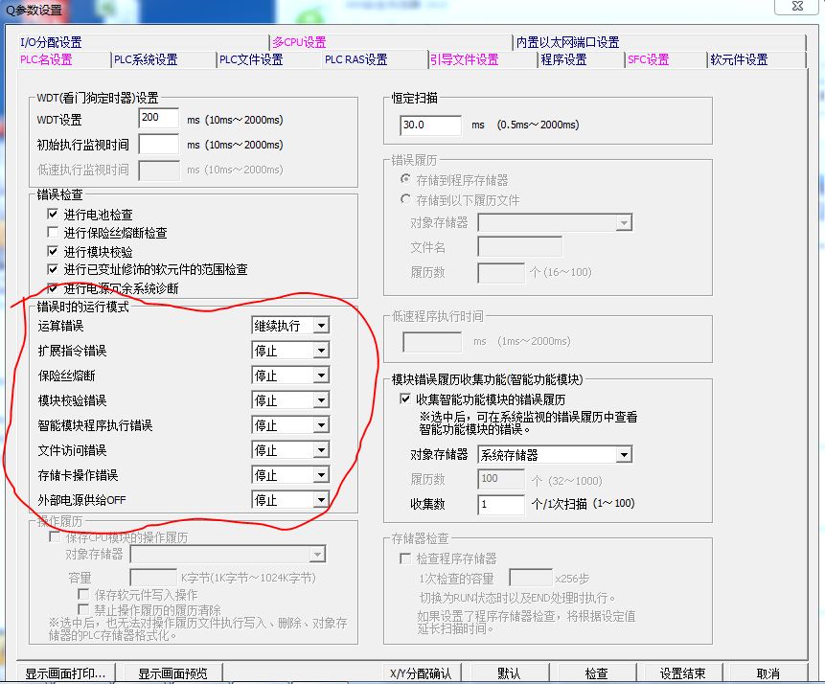Click the 设置结束 button
Image resolution: width=825 pixels, height=684 pixels.
click(682, 673)
